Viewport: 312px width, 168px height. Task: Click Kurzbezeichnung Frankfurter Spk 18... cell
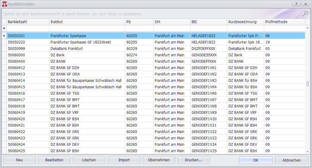[x=246, y=42]
